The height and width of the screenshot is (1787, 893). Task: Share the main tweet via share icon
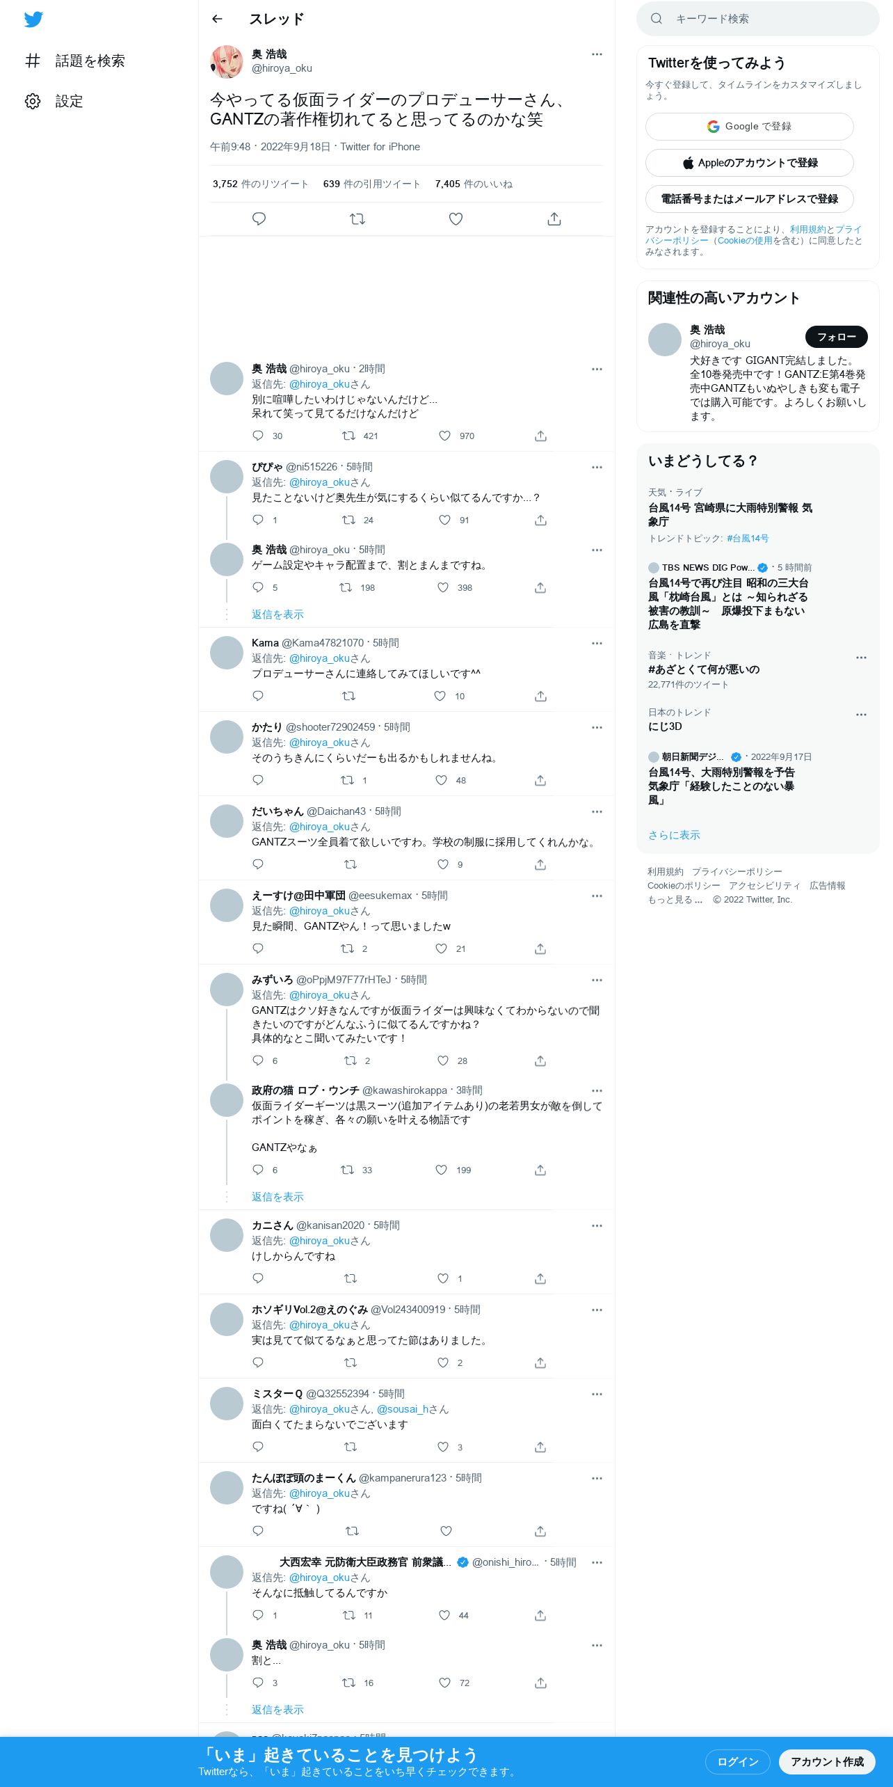pos(554,219)
